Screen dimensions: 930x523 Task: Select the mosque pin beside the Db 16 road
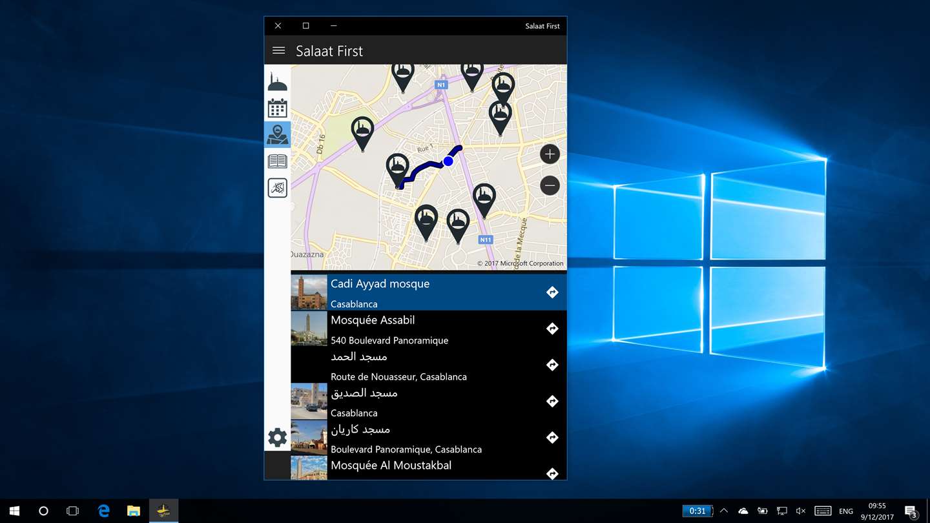(362, 133)
